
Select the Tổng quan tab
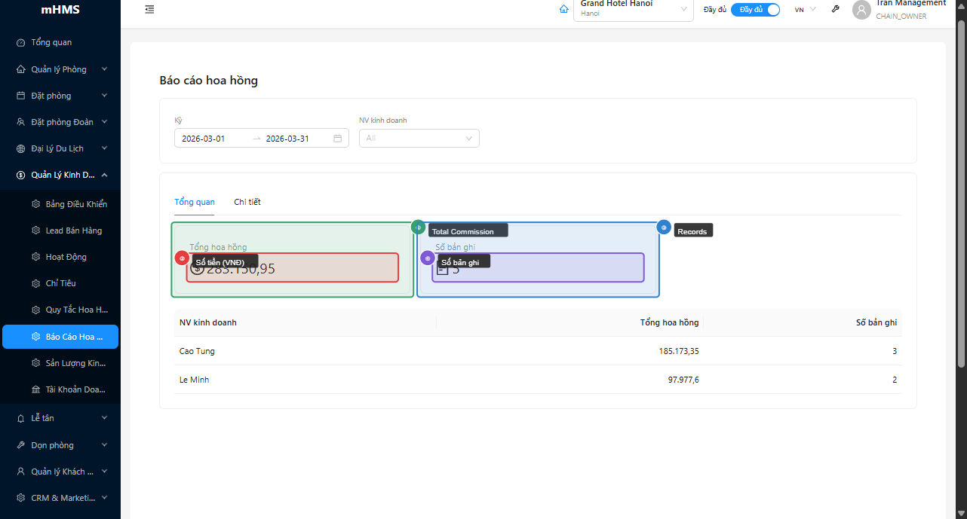coord(195,202)
